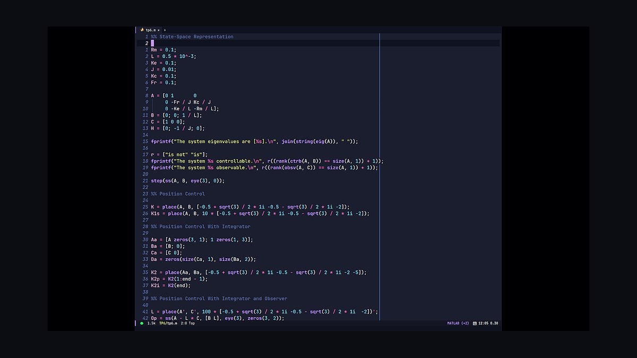Click the line starting 'Da = zeros(size(Ca, 1)'
This screenshot has height=358, width=637.
click(x=203, y=259)
